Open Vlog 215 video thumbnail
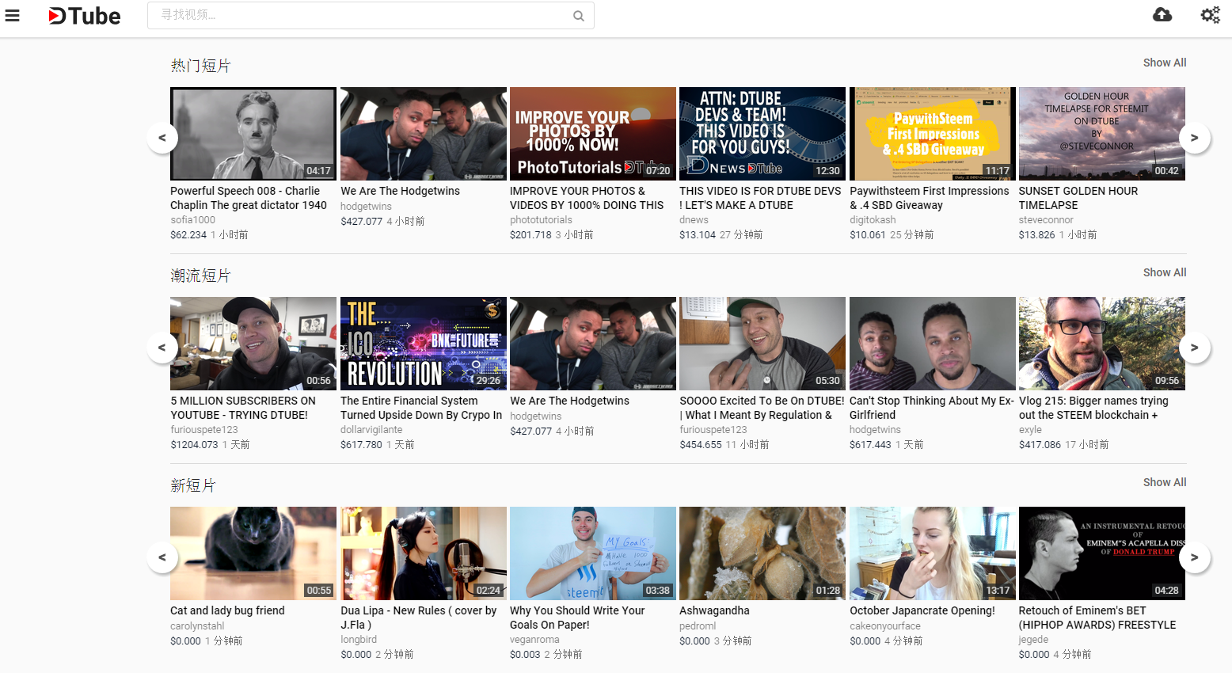Image resolution: width=1232 pixels, height=673 pixels. point(1102,344)
